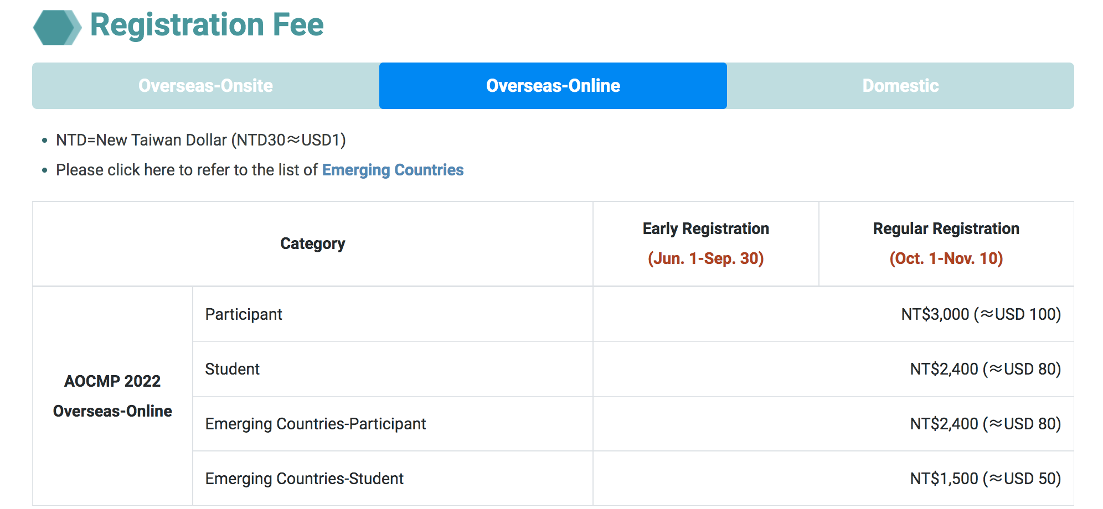Click the teal hexagon icon beside Registration Fee
1103x509 pixels.
[56, 28]
